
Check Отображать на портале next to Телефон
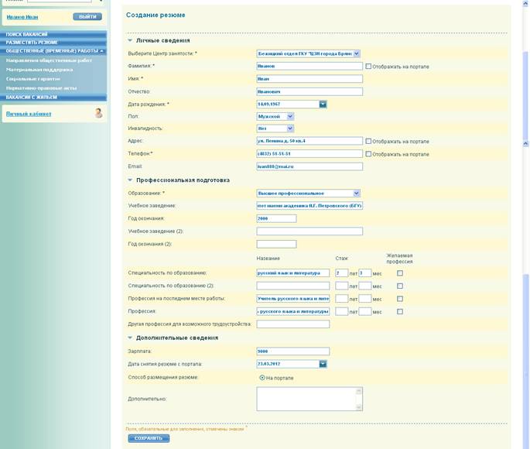(x=368, y=154)
